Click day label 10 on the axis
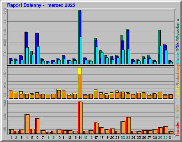182x142 pixels. coord(59,138)
